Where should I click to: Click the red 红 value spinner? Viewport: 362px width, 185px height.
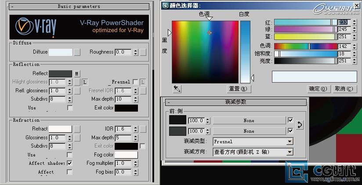[x=355, y=22]
